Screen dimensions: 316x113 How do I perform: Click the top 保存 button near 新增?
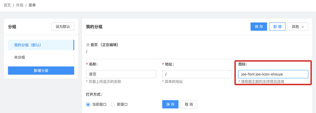point(259,27)
